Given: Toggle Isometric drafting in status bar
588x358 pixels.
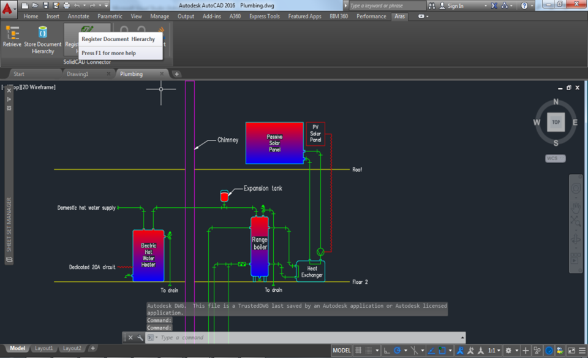Looking at the screenshot, I should (x=415, y=351).
